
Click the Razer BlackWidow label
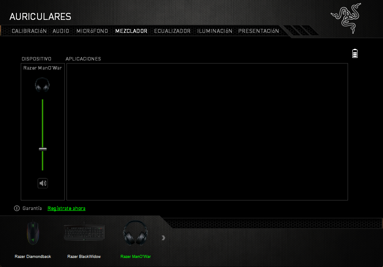pos(84,257)
